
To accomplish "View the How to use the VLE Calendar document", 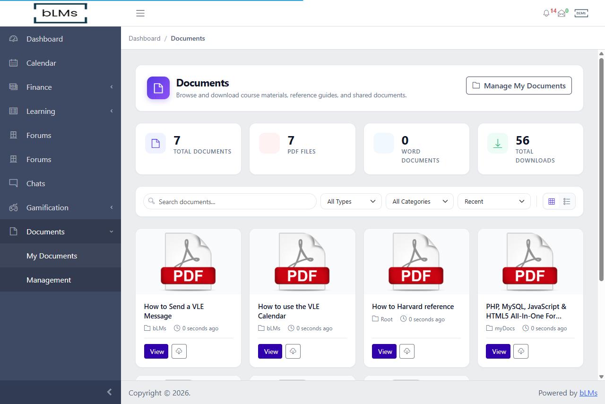I will pyautogui.click(x=270, y=351).
